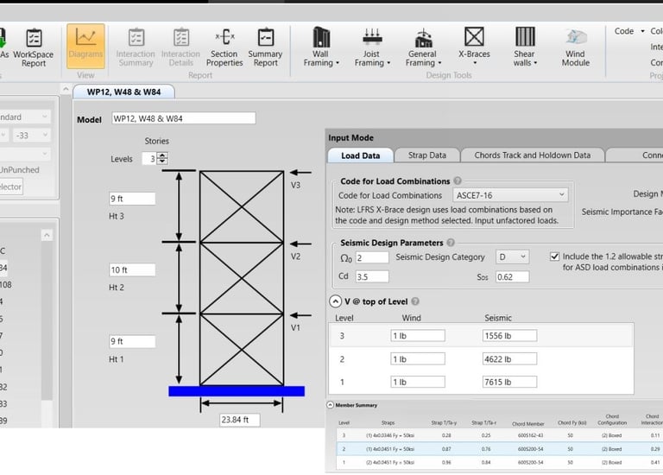Open Chords Track and Holdown Data tab
This screenshot has width=663, height=475.
coord(533,155)
